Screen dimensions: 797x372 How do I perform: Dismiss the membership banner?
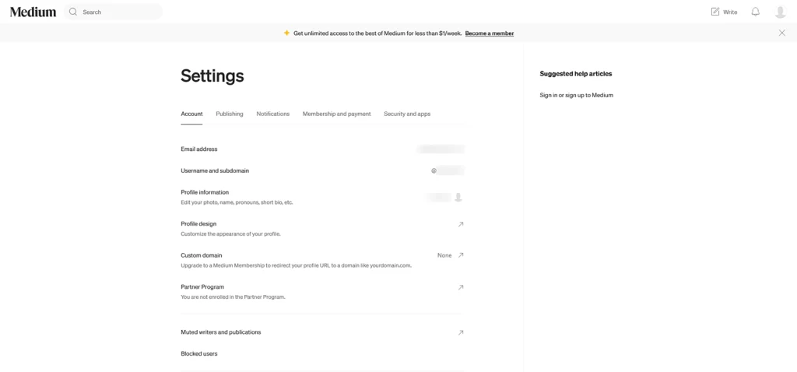coord(782,33)
